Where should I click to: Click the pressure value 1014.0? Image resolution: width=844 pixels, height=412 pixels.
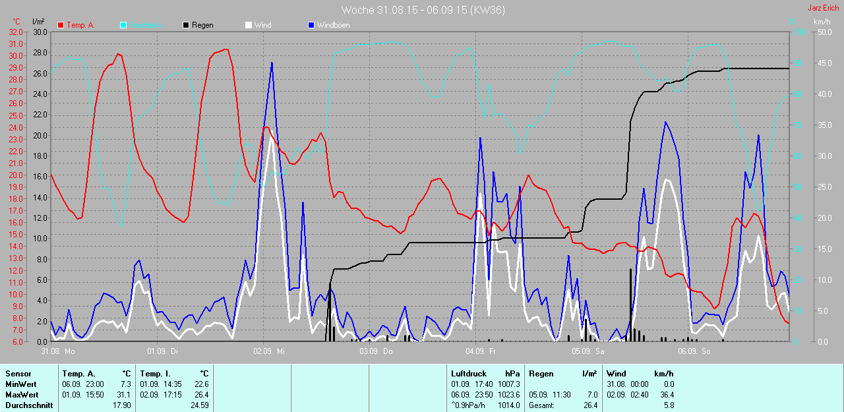tap(509, 405)
